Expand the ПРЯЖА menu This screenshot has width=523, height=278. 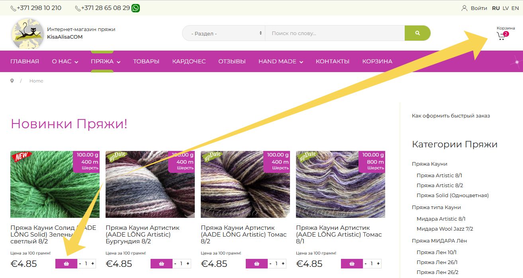tap(106, 61)
